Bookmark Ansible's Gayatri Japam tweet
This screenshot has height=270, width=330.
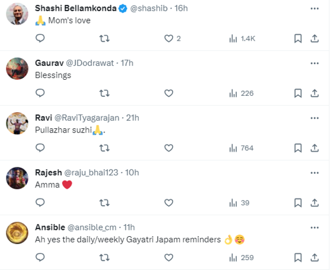(x=298, y=258)
